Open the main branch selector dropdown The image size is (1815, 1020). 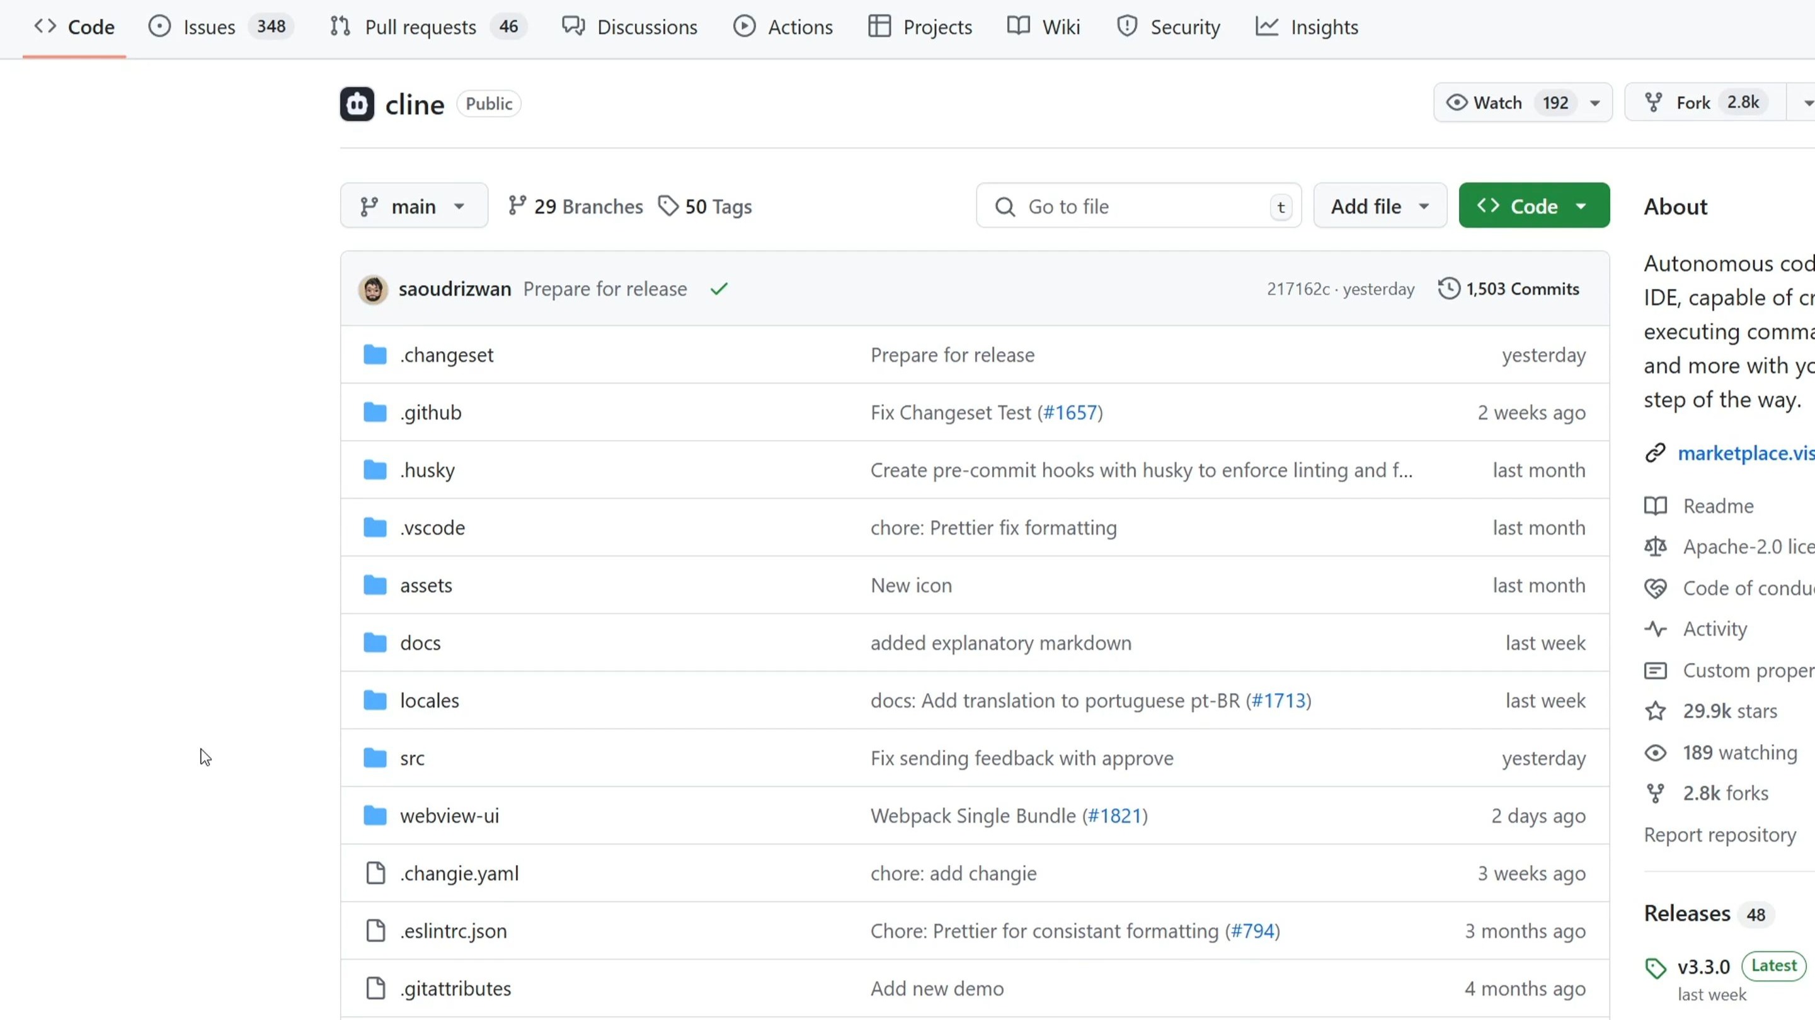pos(414,206)
